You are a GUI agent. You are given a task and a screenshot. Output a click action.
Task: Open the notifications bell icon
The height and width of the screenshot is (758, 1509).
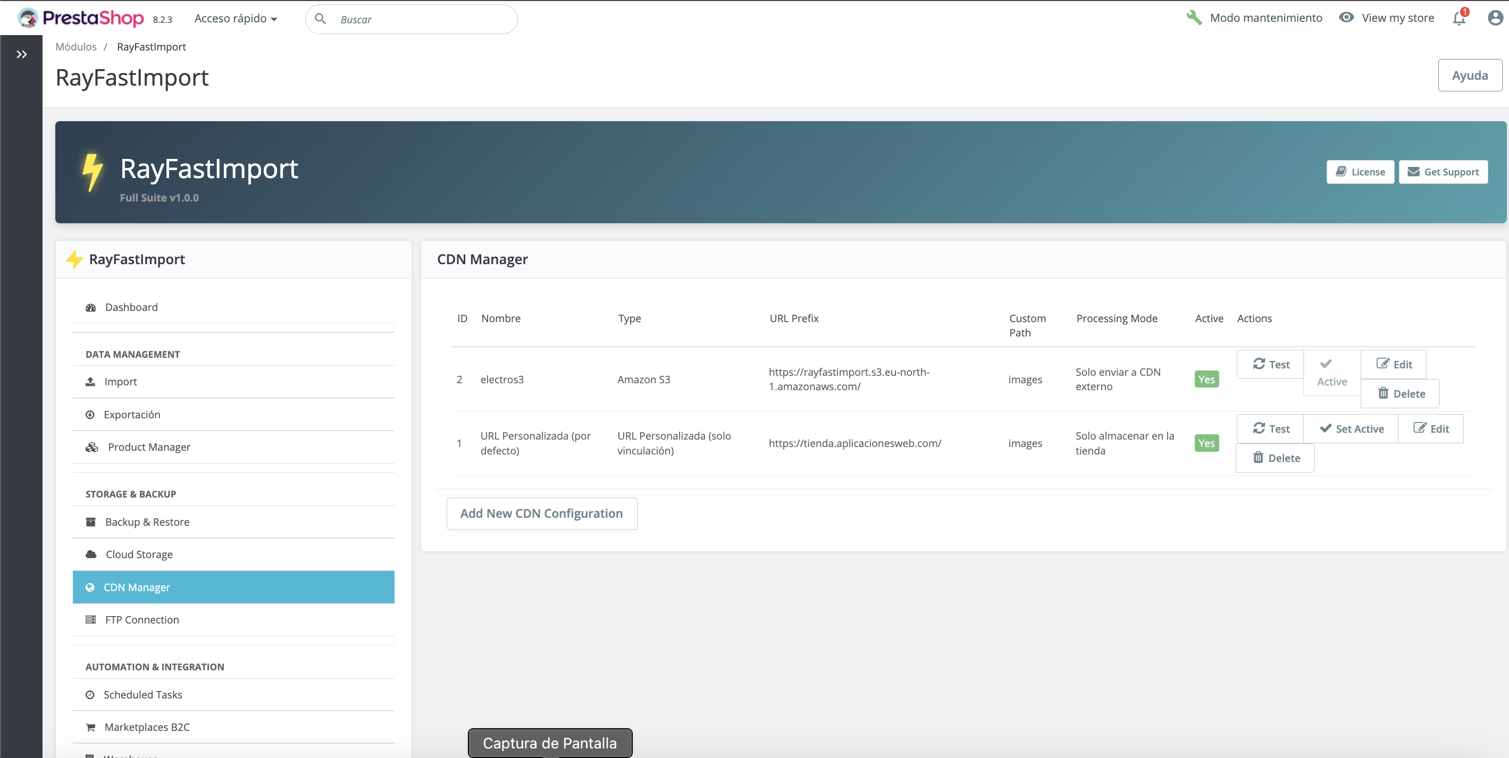pos(1458,18)
